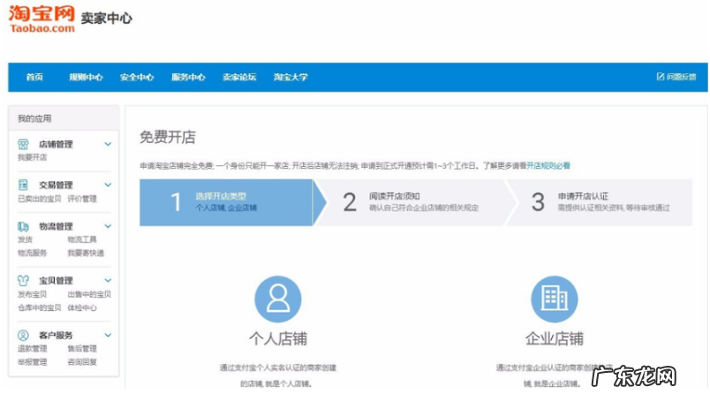Open 物流工具 in sidebar
Image resolution: width=710 pixels, height=402 pixels.
click(82, 239)
